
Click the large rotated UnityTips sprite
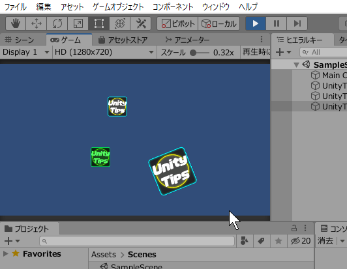click(x=172, y=171)
